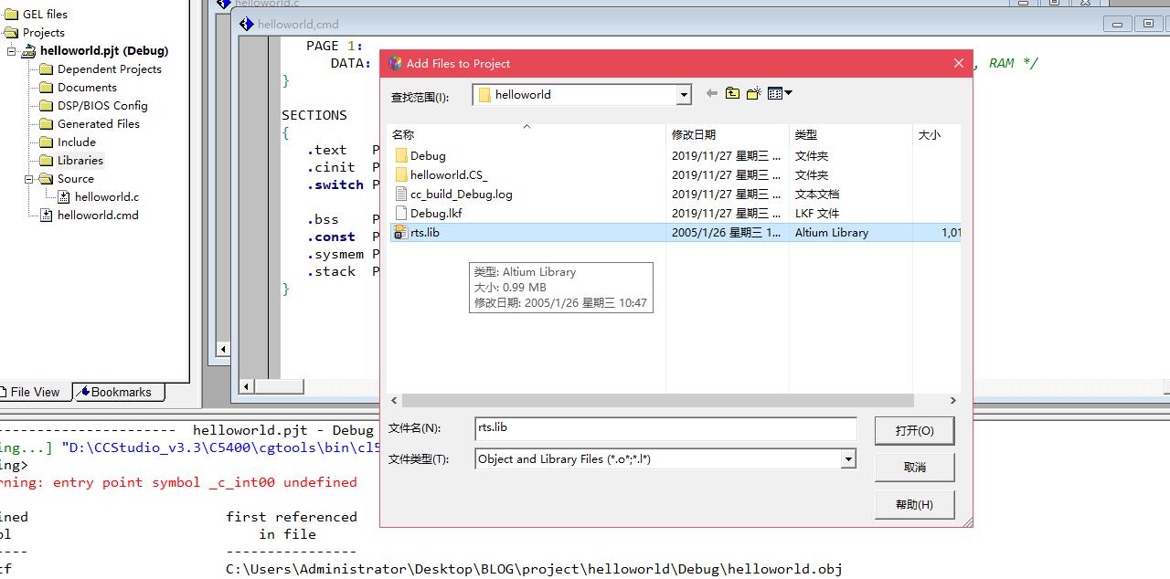Expand the file type filter dropdown
Viewport: 1170px width, 579px height.
click(848, 459)
